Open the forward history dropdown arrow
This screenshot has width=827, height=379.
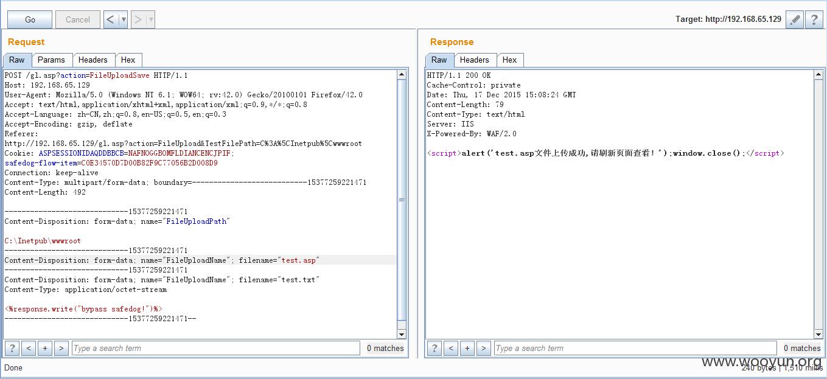coord(151,19)
